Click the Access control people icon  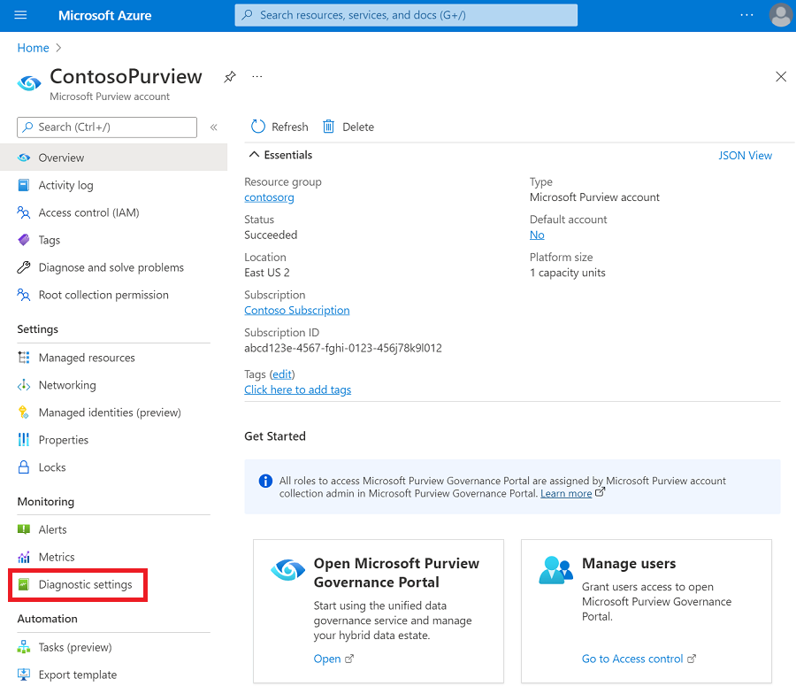click(x=24, y=212)
